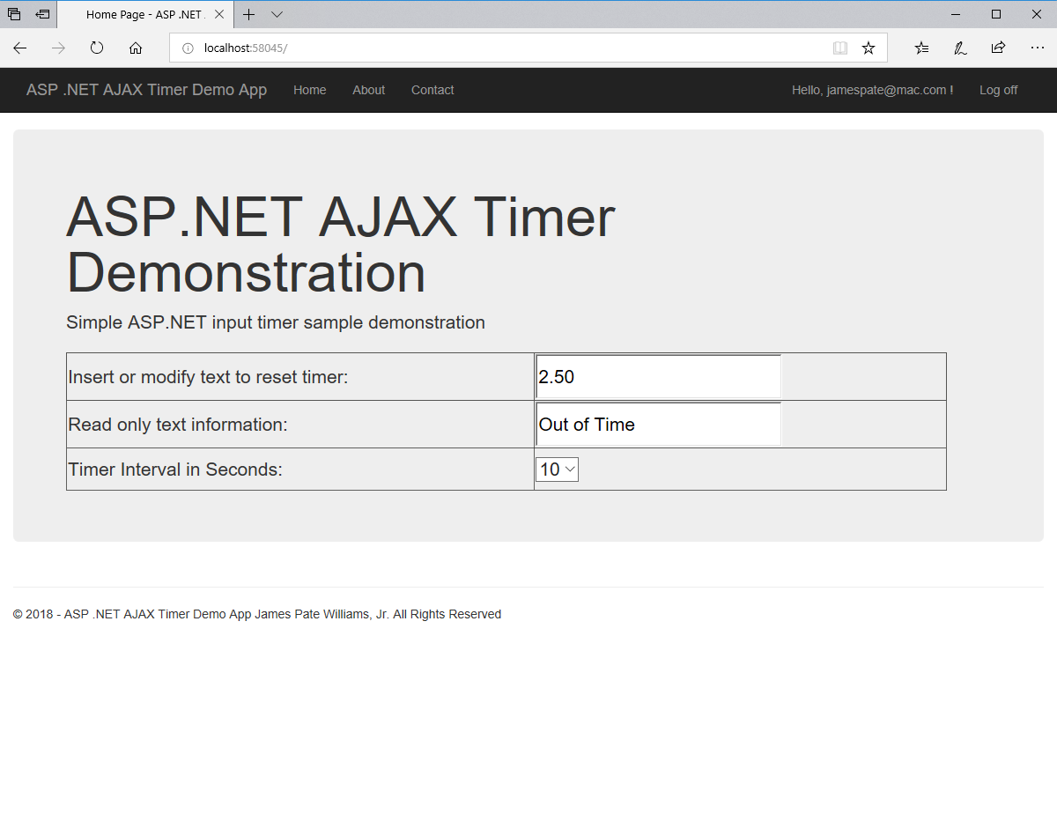Go to browser Home icon
The width and height of the screenshot is (1057, 821).
coord(136,48)
